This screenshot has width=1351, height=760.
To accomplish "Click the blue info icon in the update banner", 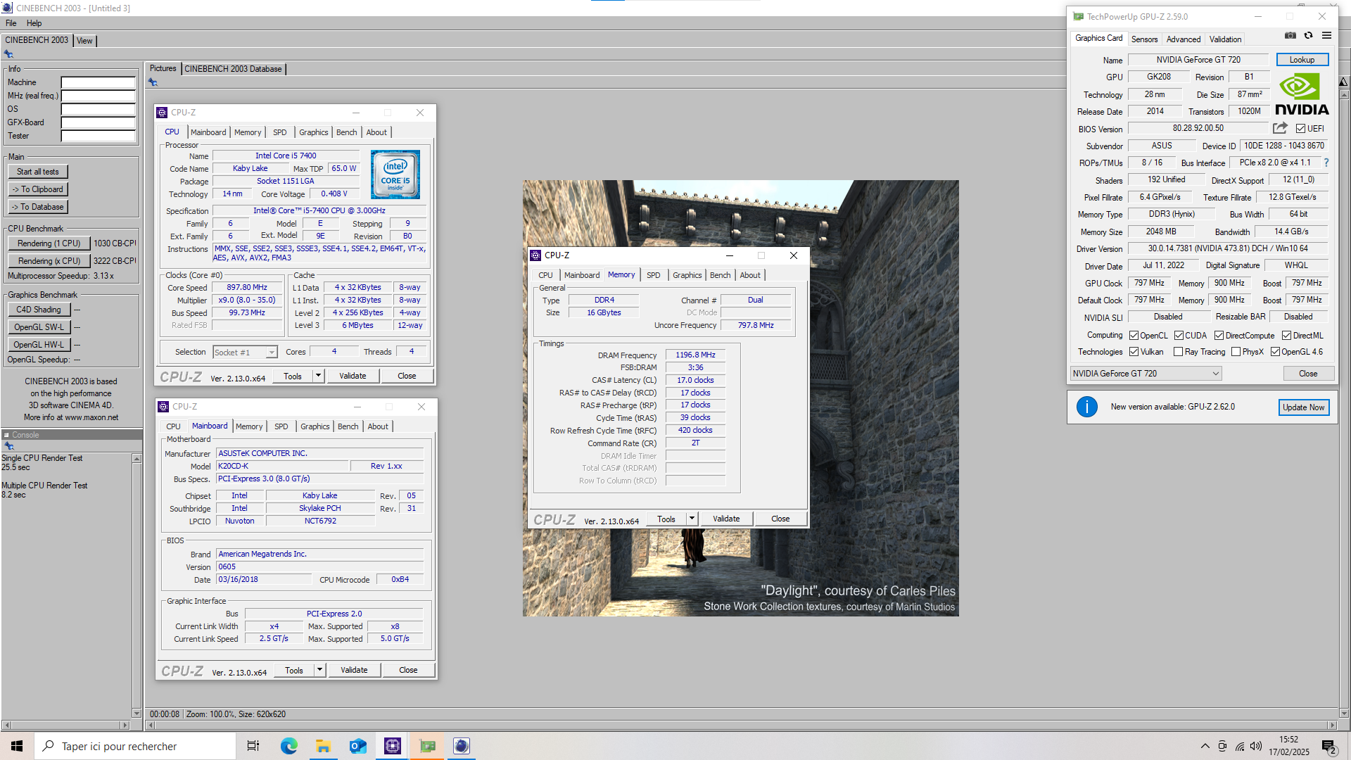I will (1087, 407).
